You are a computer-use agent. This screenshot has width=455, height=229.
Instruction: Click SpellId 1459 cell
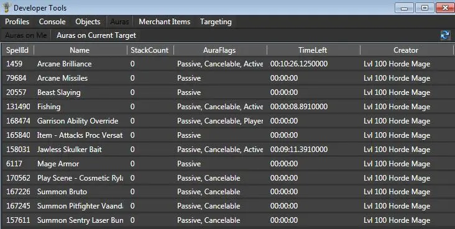14,64
